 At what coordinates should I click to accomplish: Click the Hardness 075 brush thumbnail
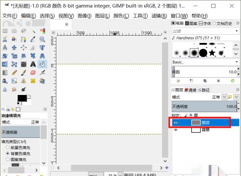194,53
